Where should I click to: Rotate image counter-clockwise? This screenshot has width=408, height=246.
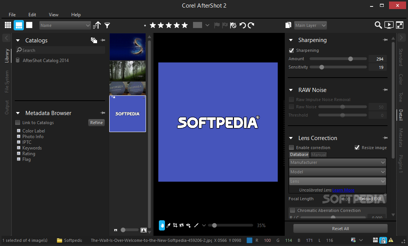tap(243, 25)
